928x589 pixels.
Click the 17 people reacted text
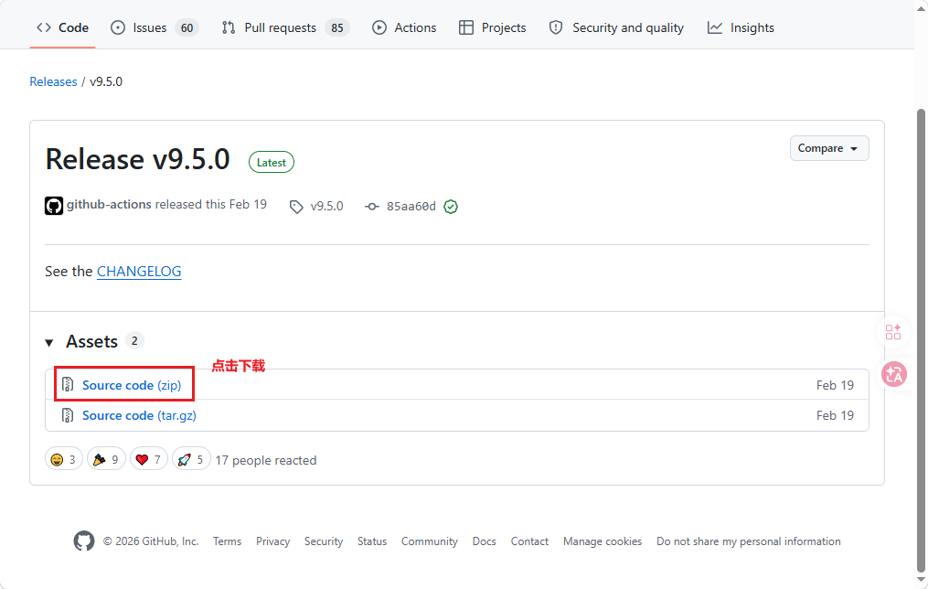266,460
